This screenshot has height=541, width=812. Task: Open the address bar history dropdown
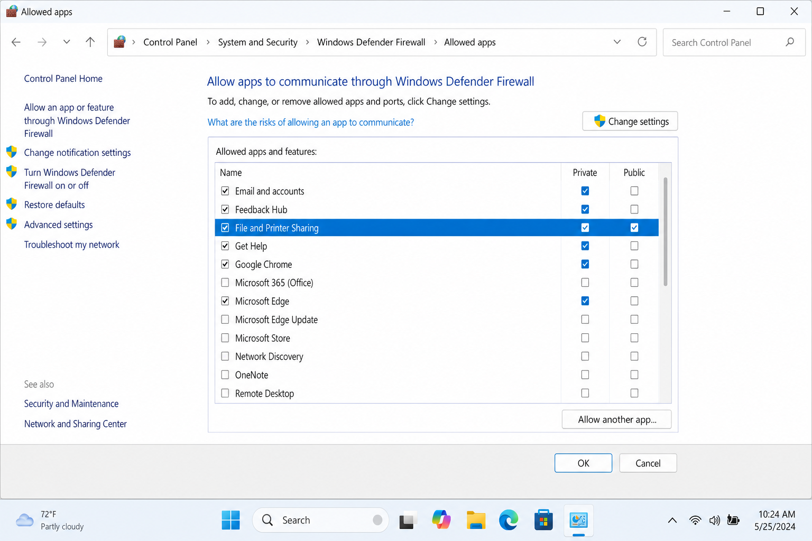tap(617, 42)
